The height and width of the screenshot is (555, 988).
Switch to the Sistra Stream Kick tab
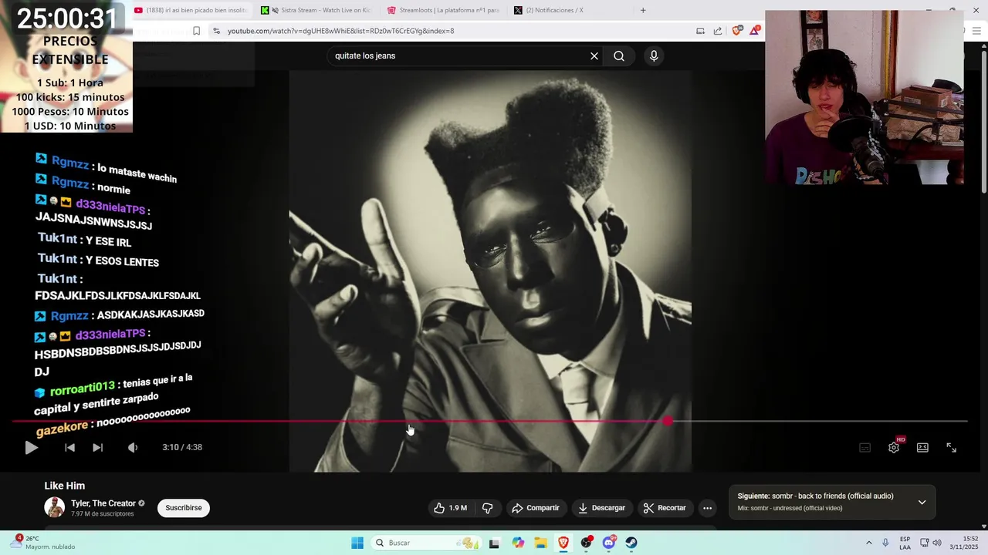[317, 10]
